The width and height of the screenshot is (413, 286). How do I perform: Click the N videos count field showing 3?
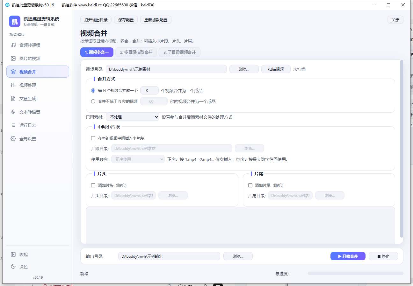(149, 91)
